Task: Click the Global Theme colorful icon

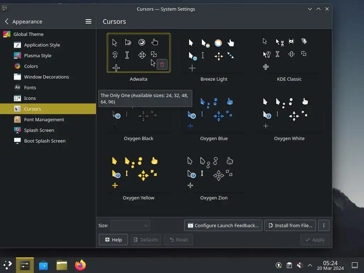Action: (x=7, y=34)
